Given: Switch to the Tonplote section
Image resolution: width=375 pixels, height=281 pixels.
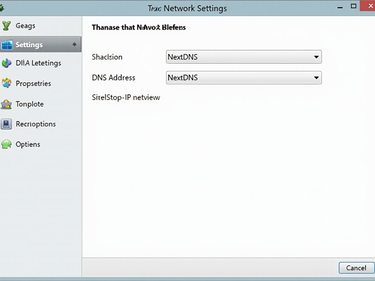Looking at the screenshot, I should 41,104.
